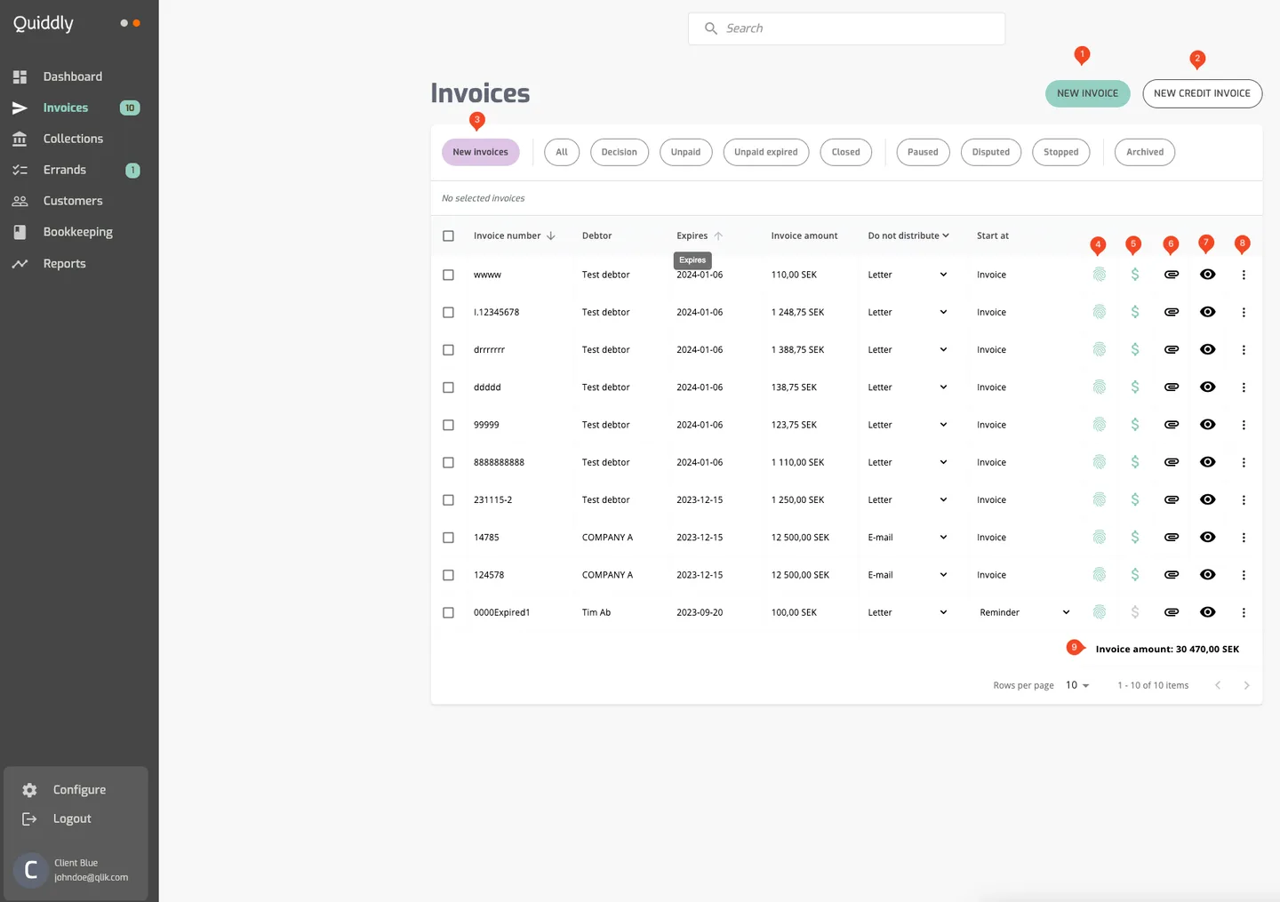Click fingerprint icon in wwww row

[x=1100, y=275]
